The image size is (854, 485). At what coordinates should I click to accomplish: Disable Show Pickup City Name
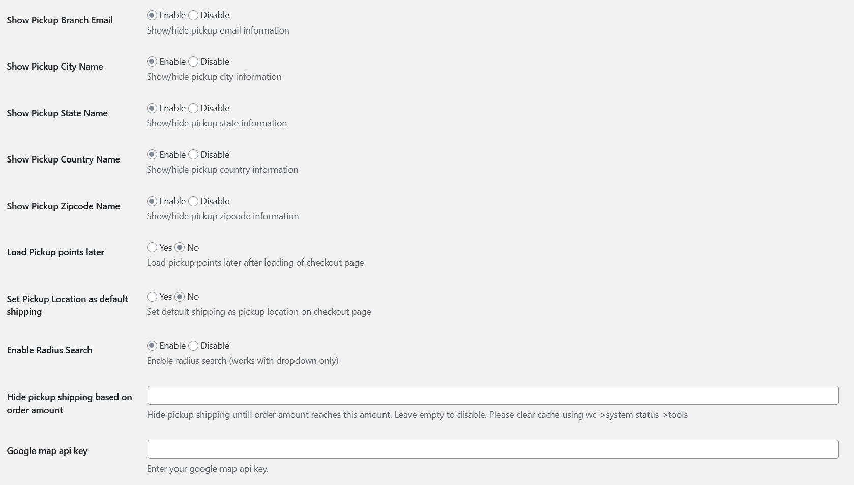coord(193,62)
